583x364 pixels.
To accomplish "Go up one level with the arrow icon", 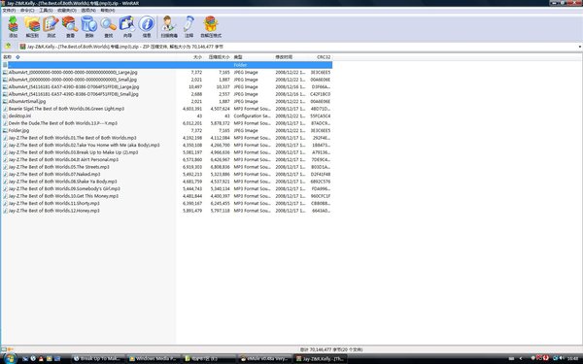I will pyautogui.click(x=8, y=47).
